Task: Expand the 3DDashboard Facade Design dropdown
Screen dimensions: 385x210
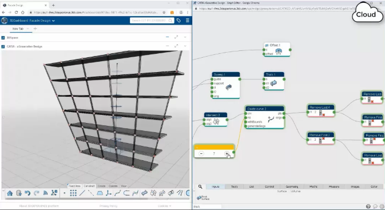Action: pyautogui.click(x=53, y=21)
